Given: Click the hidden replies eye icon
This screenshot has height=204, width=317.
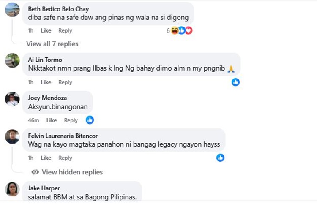Looking at the screenshot, I should coord(35,172).
